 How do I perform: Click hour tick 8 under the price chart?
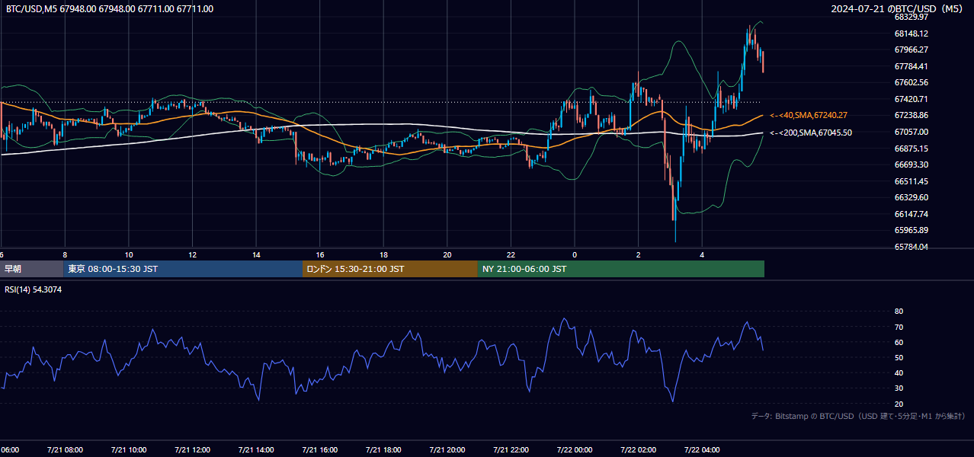tap(65, 254)
